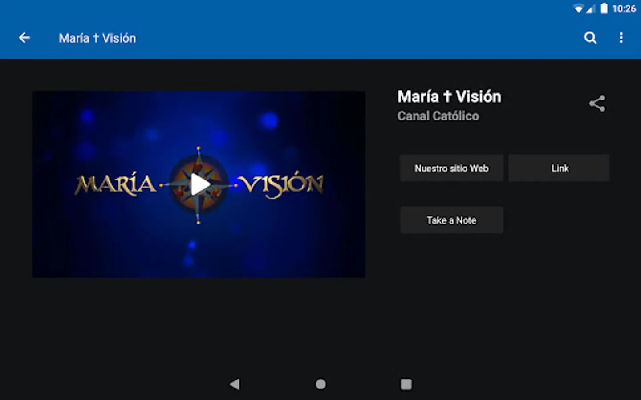The image size is (641, 400).
Task: Share María Visión with the share icon
Action: point(597,104)
